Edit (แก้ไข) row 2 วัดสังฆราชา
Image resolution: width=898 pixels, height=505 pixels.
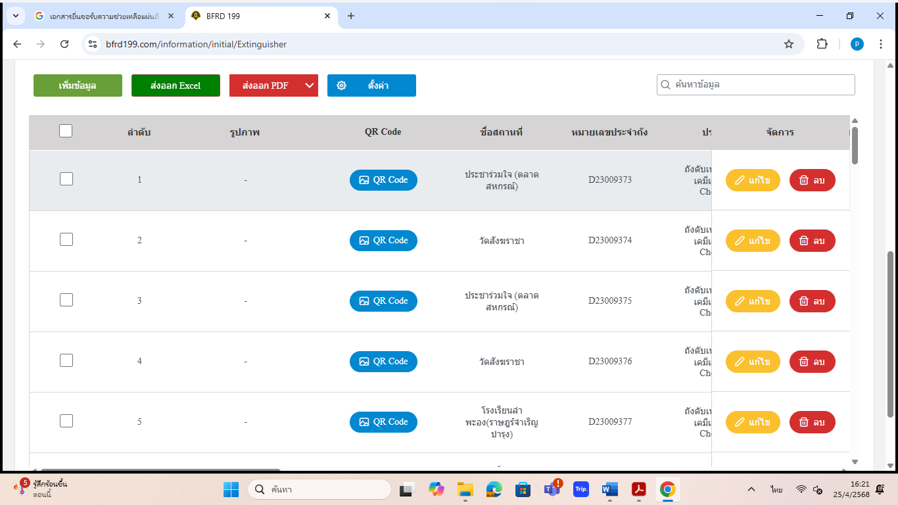pos(753,241)
